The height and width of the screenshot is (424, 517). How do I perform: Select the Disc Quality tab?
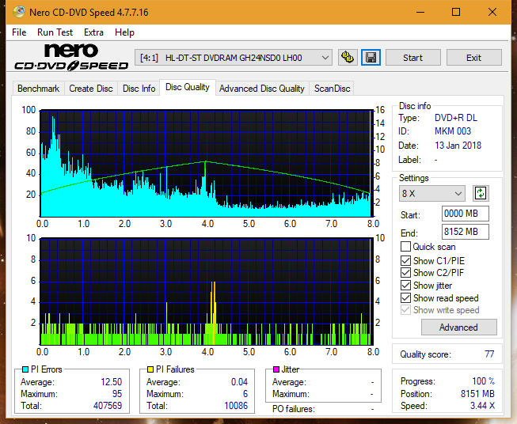tap(188, 87)
